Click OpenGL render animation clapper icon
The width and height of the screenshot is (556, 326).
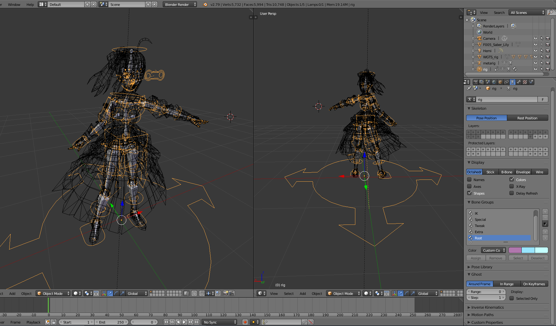point(232,293)
